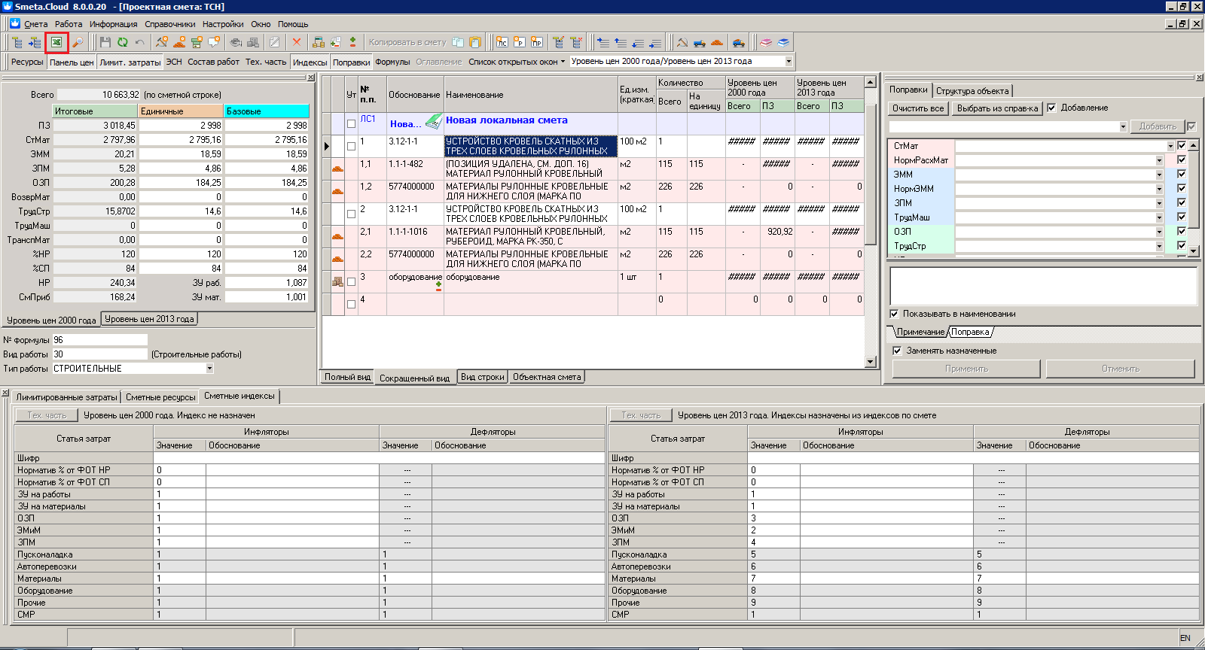Click the blue stacked books icon

[x=784, y=42]
